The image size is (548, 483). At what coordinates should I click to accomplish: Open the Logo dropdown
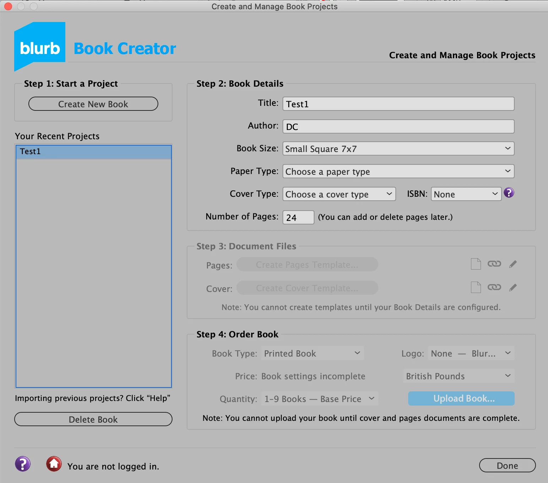tap(471, 353)
